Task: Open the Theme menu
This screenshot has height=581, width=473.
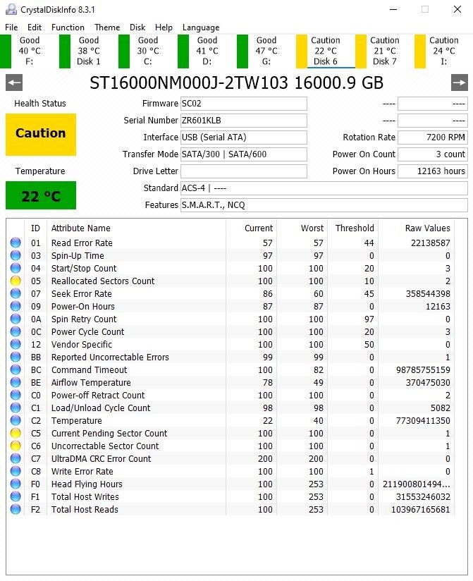Action: point(107,27)
